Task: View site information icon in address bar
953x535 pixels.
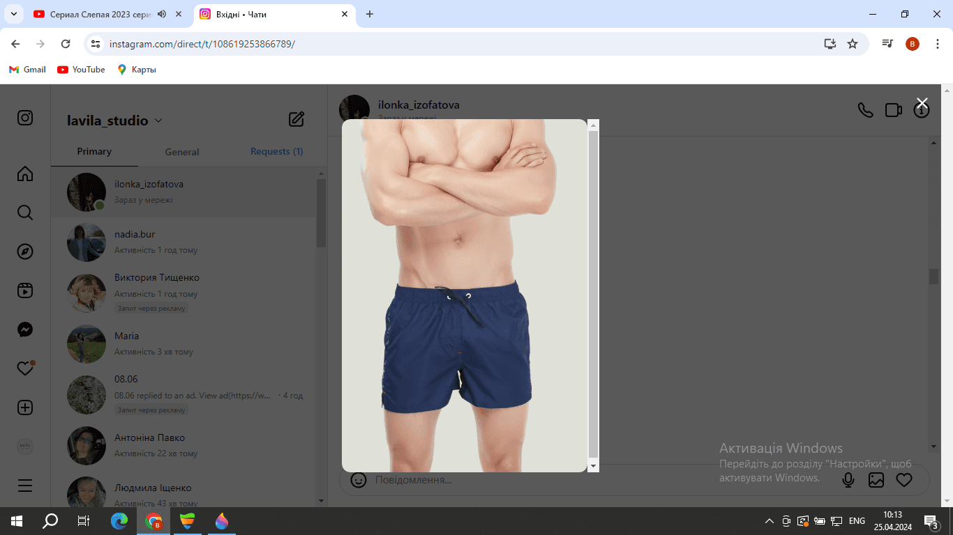Action: point(96,44)
